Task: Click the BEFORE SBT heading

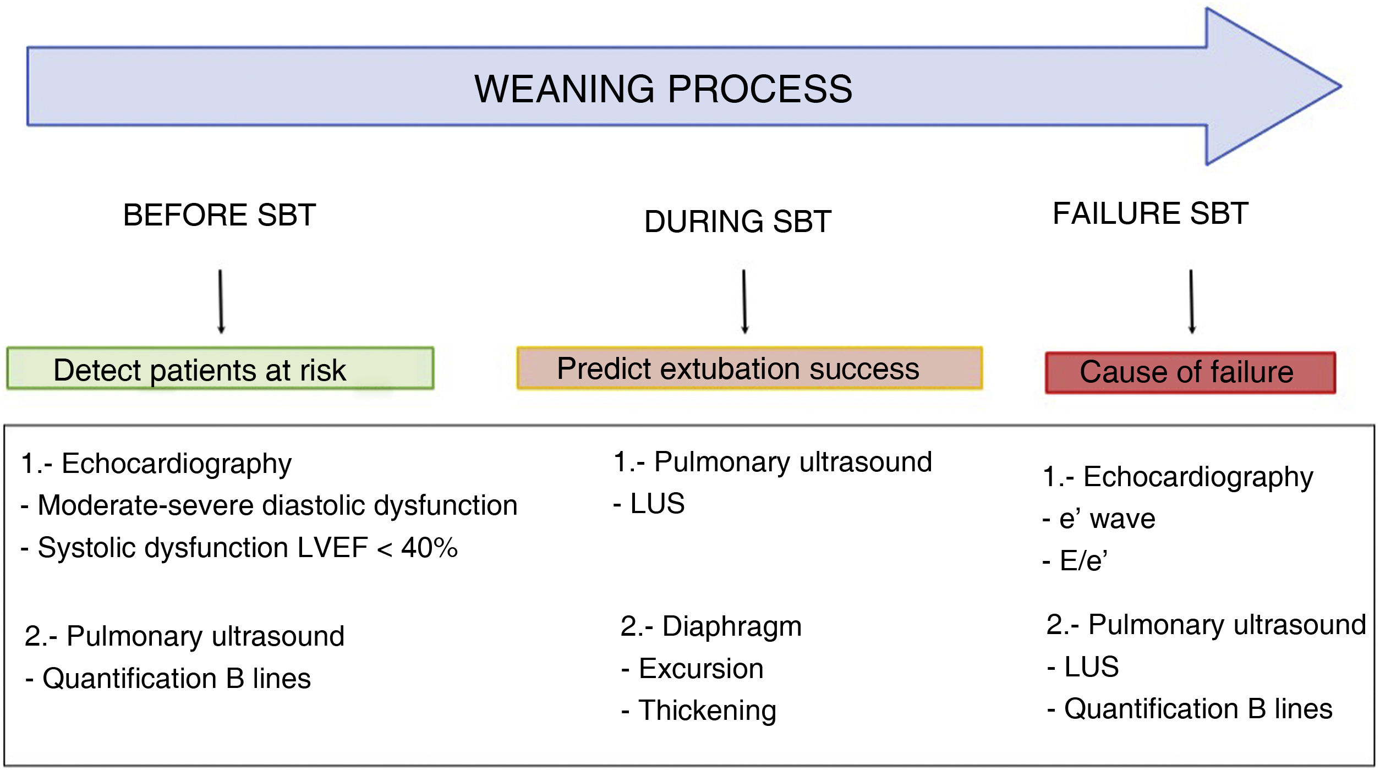Action: tap(220, 214)
